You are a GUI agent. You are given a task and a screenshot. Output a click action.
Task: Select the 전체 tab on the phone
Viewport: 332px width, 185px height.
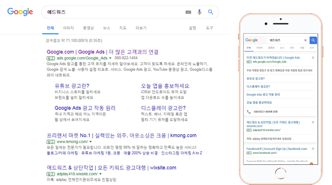(x=248, y=48)
